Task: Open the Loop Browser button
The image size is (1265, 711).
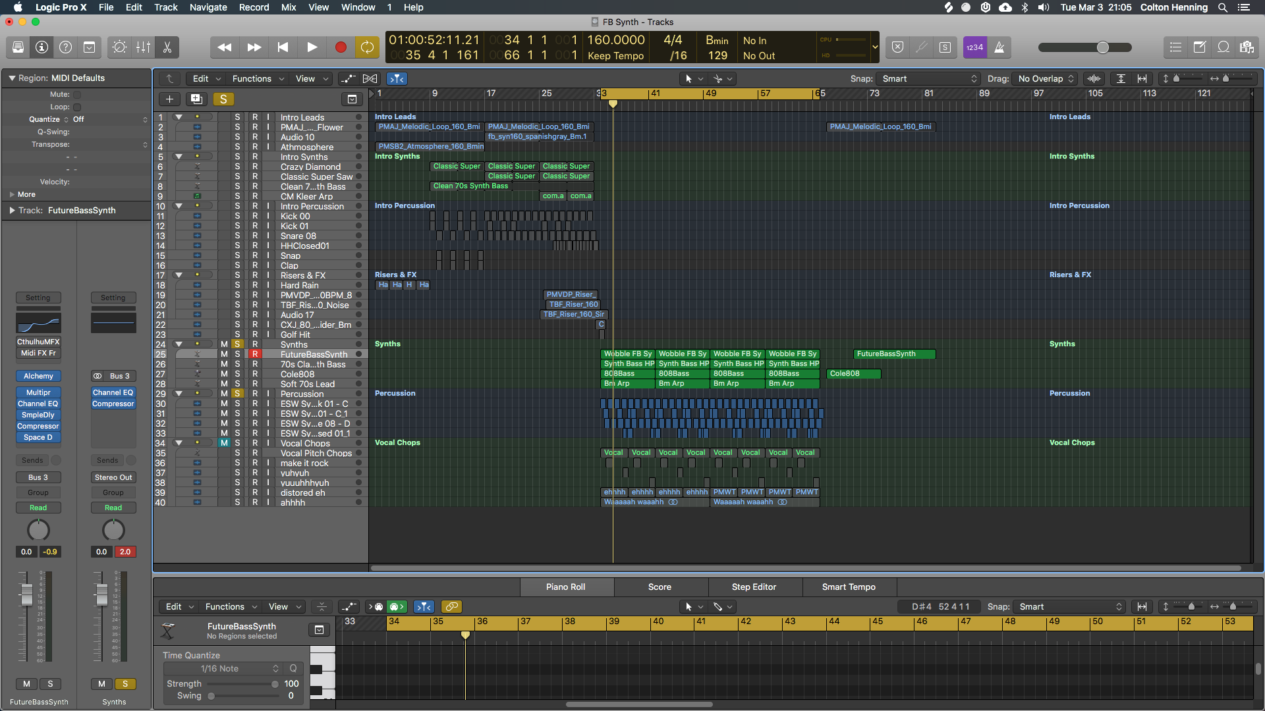Action: [x=1223, y=47]
